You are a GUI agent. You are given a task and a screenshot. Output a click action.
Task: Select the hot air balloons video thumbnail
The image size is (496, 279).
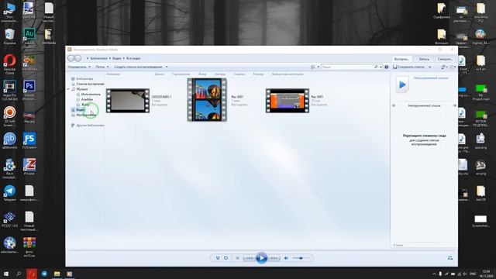pos(207,100)
